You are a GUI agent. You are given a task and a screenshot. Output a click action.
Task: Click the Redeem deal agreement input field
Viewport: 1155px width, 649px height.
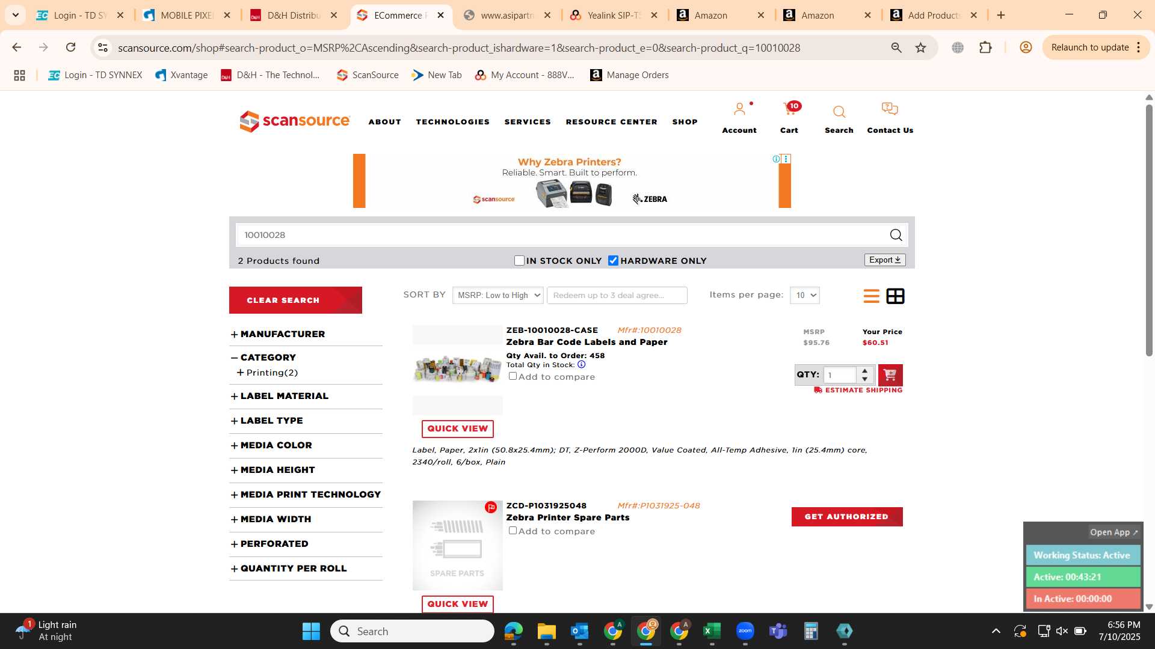[x=617, y=295]
